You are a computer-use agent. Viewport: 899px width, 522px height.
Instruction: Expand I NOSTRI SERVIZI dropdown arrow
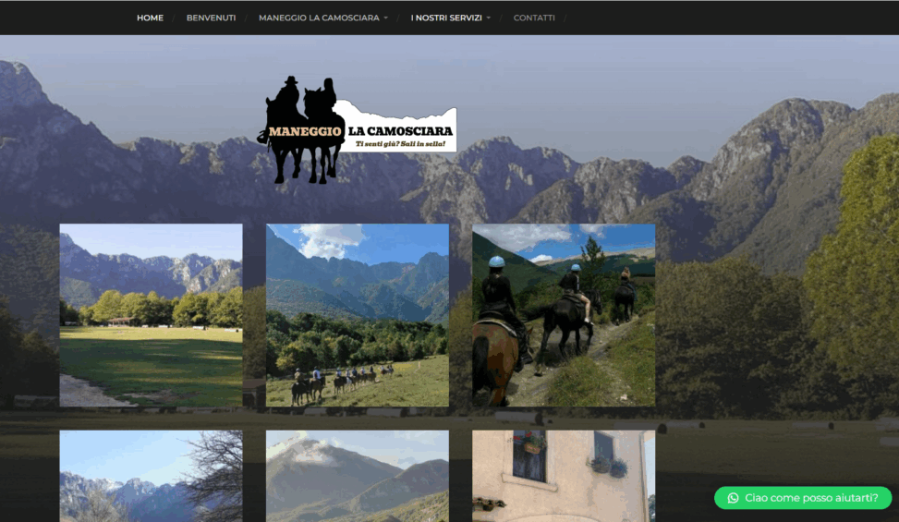pos(489,18)
